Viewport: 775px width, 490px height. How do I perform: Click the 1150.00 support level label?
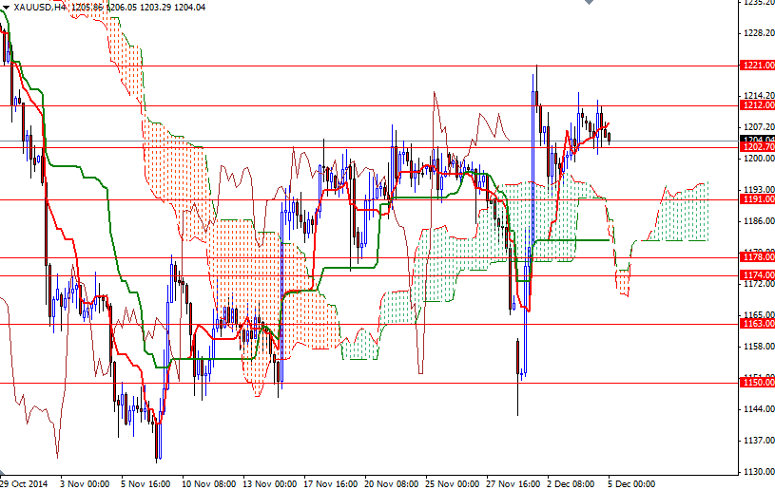756,382
